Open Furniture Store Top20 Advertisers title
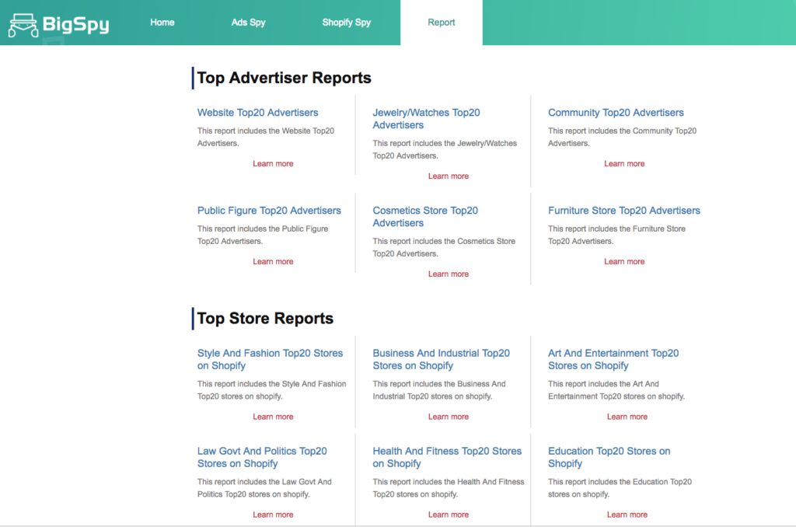The image size is (796, 527). coord(624,211)
